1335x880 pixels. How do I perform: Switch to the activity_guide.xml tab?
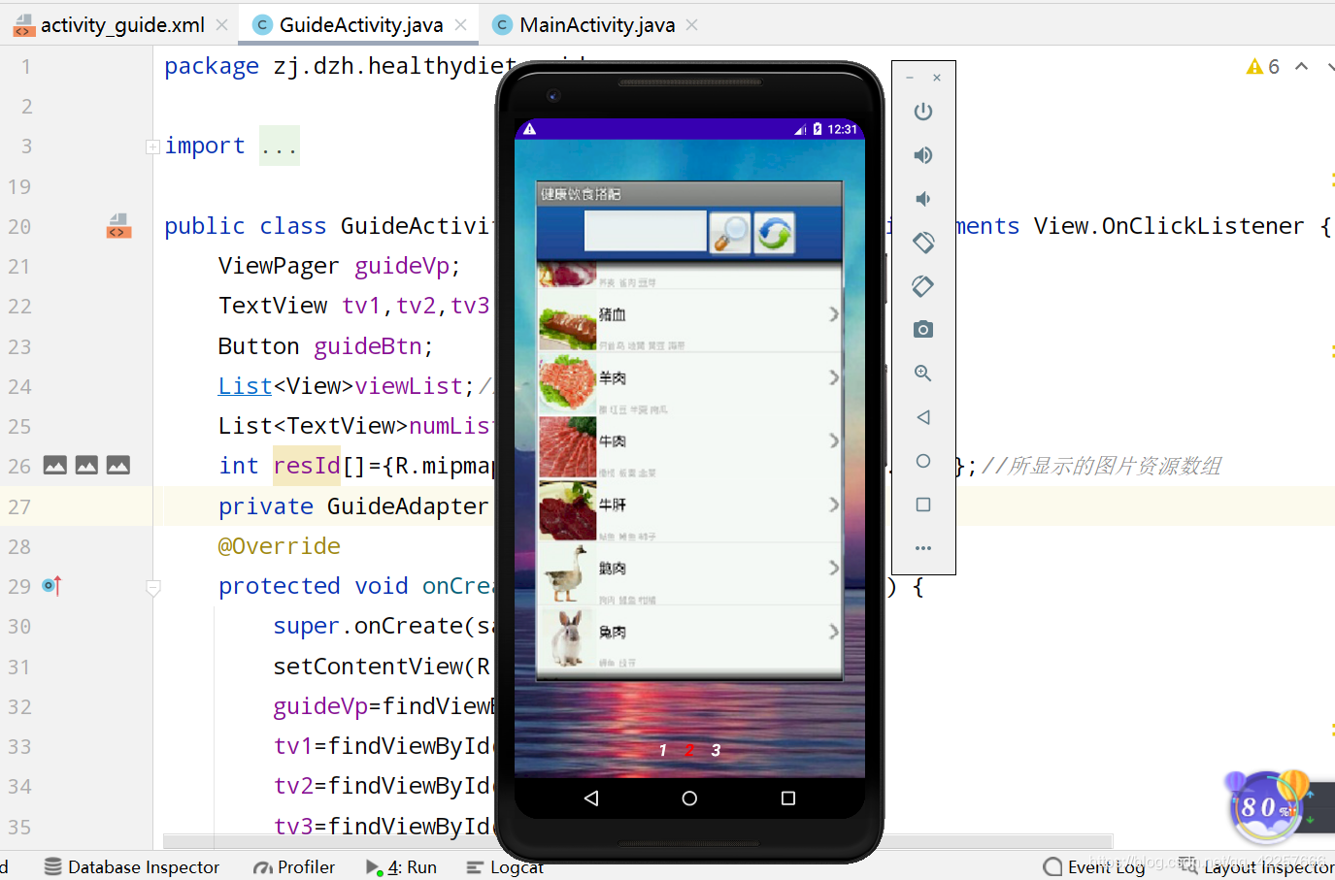click(x=122, y=25)
